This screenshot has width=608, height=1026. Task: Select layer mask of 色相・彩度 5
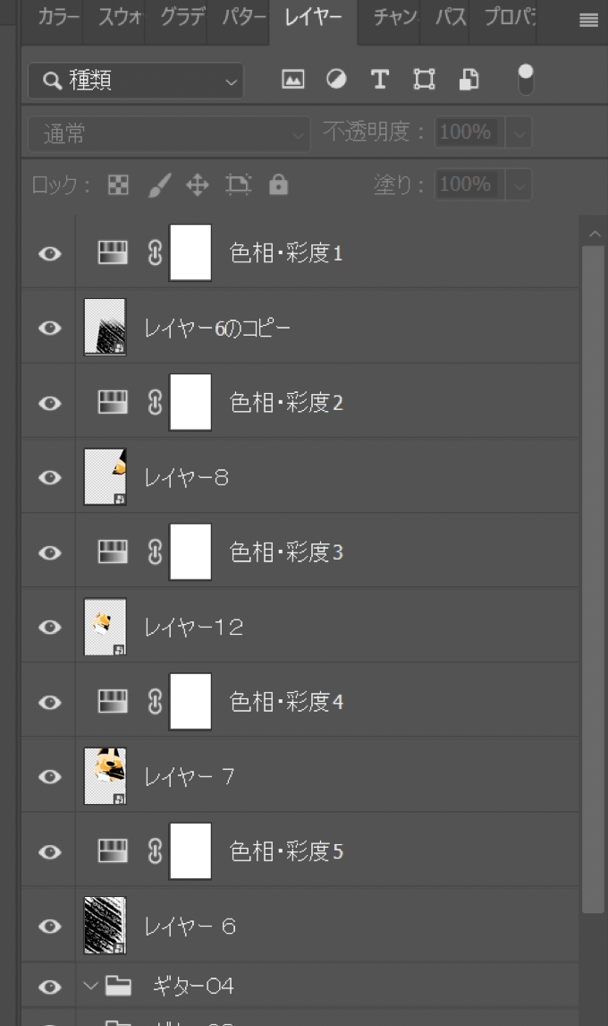190,851
